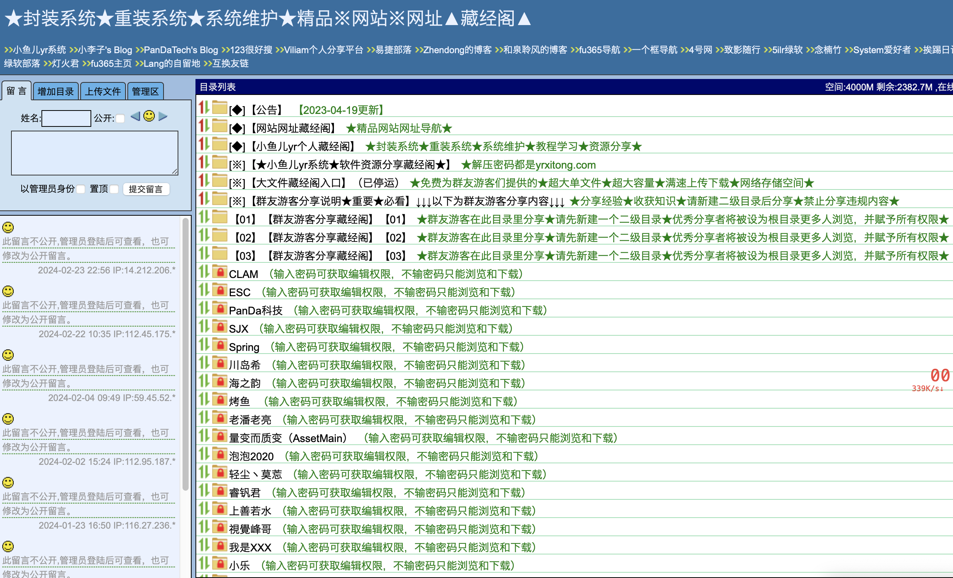Click locked folder icon for Spring
953x578 pixels.
tap(219, 344)
